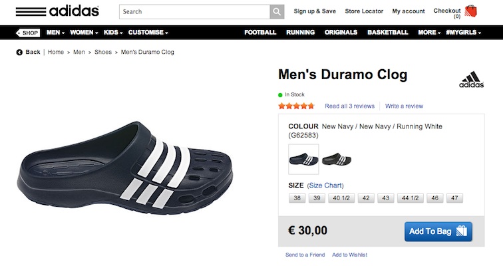
Task: Select size 40 1/2
Action: pos(341,198)
